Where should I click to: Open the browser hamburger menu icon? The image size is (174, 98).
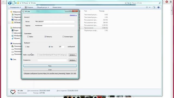click(171, 2)
